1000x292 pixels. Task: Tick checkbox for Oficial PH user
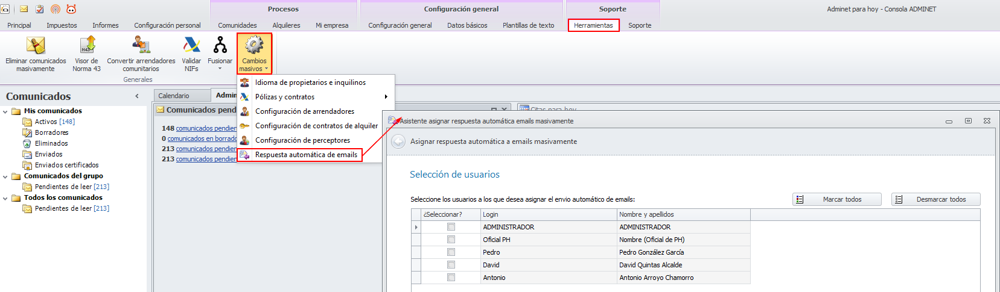pyautogui.click(x=451, y=240)
